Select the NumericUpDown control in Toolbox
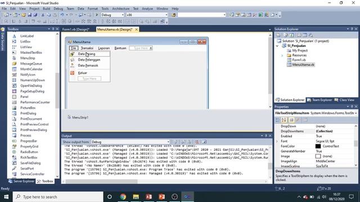360x202 pixels. point(33,80)
